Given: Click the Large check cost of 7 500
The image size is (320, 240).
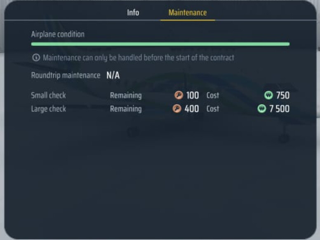Looking at the screenshot, I should pos(279,109).
